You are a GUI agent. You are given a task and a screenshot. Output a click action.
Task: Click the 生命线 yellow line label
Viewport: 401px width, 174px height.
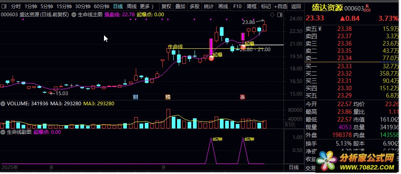pyautogui.click(x=175, y=46)
